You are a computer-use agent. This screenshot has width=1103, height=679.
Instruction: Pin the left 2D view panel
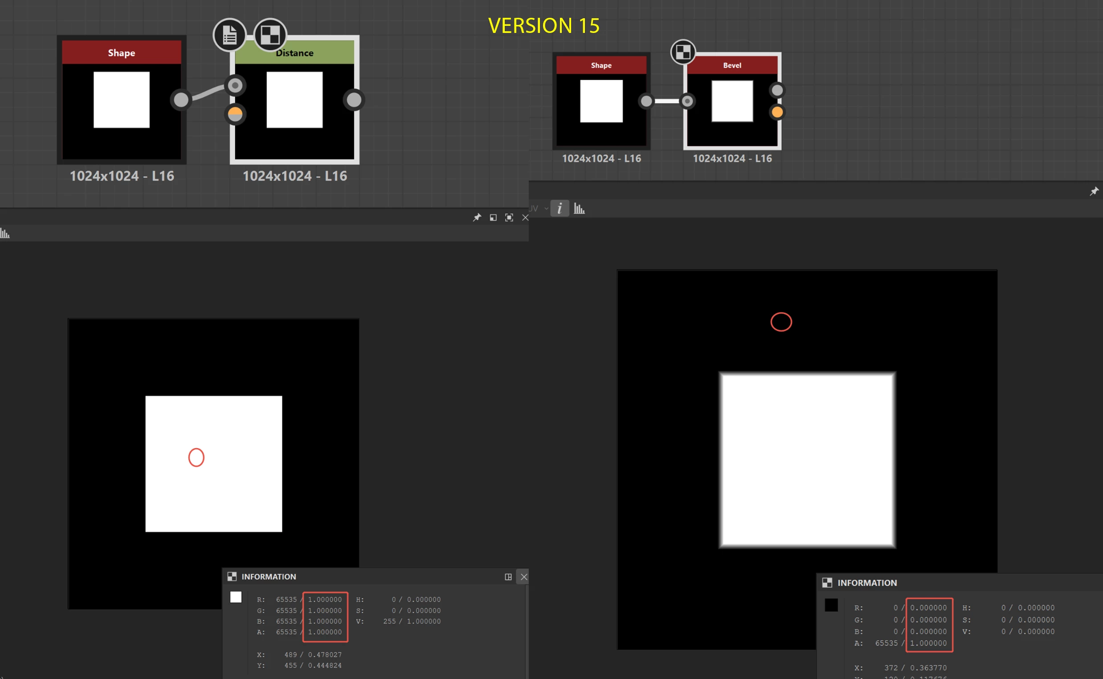click(477, 218)
